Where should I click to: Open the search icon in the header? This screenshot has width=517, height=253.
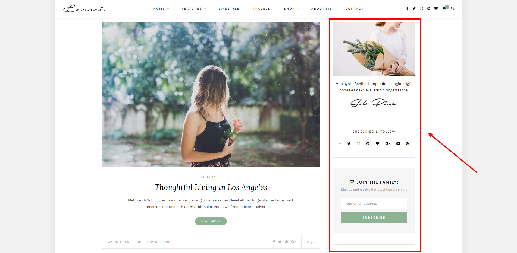pos(452,8)
